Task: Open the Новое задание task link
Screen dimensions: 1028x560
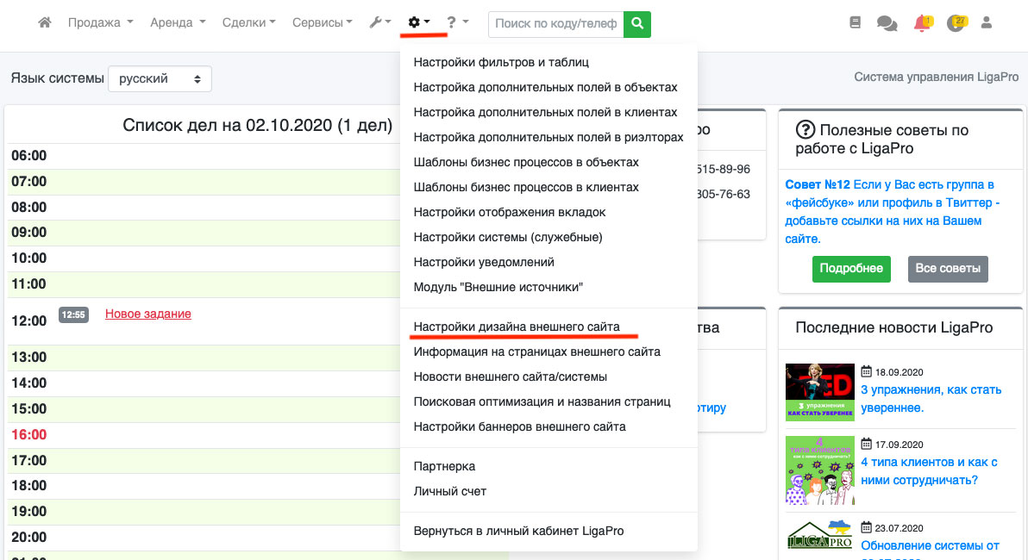Action: (x=147, y=314)
